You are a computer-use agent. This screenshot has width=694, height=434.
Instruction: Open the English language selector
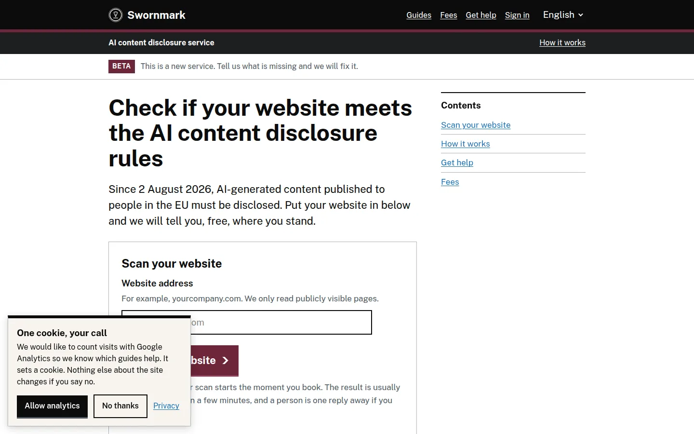point(563,15)
